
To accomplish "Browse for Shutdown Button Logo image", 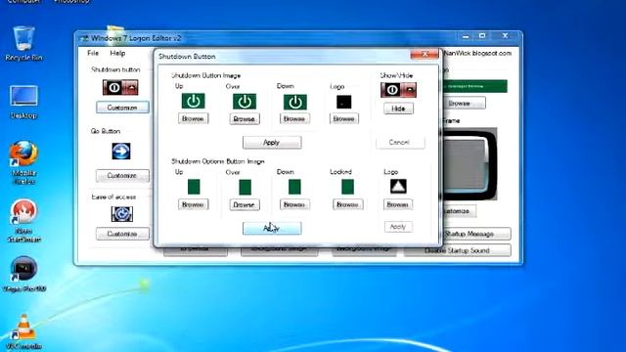I will (343, 118).
